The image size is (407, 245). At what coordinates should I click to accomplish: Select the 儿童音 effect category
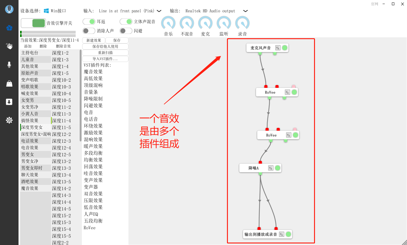point(36,59)
